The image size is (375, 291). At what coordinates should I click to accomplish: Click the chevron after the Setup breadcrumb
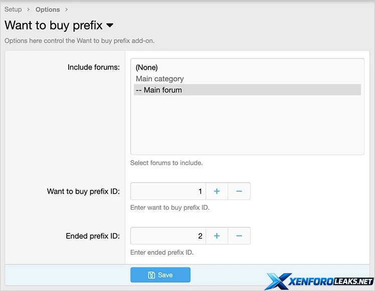click(29, 10)
